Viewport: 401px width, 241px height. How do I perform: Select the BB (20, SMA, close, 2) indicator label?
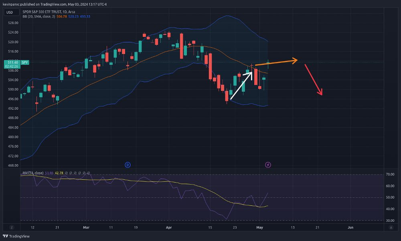point(38,16)
